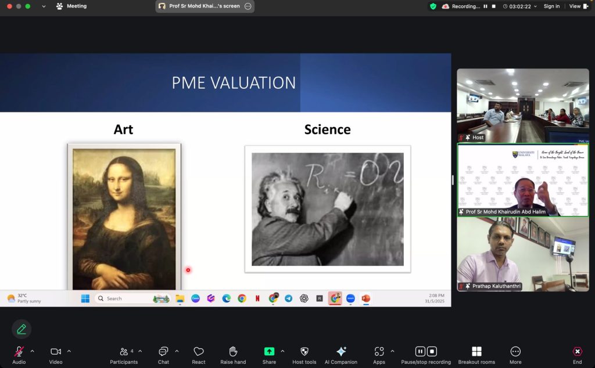This screenshot has height=368, width=595.
Task: Open the Participants panel
Action: click(124, 355)
